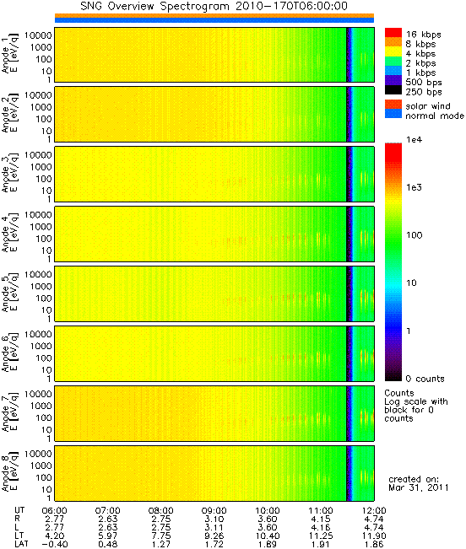Click the UT row header label
This screenshot has width=466, height=549.
pos(20,511)
